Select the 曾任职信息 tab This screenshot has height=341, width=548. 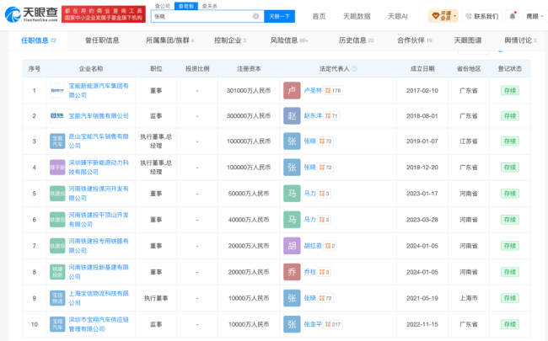pos(102,40)
